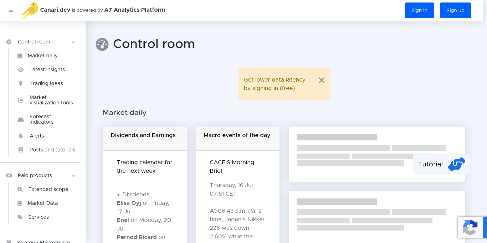Click the Extended scope magnifier icon
The height and width of the screenshot is (243, 487).
20,190
